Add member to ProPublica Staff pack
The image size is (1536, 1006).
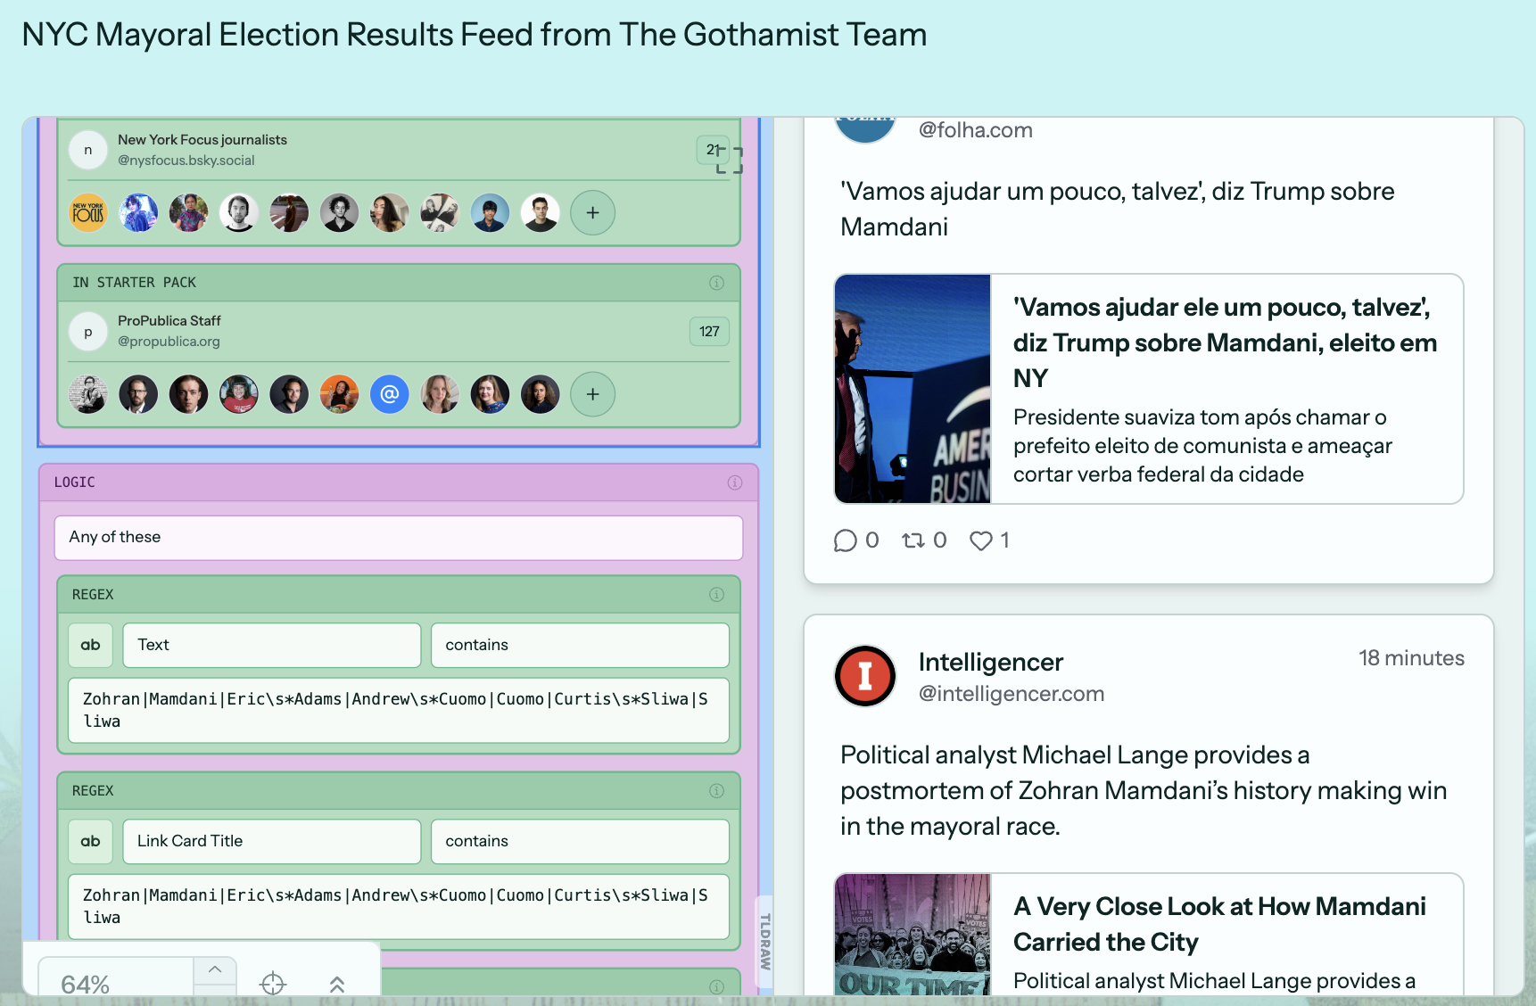coord(592,394)
